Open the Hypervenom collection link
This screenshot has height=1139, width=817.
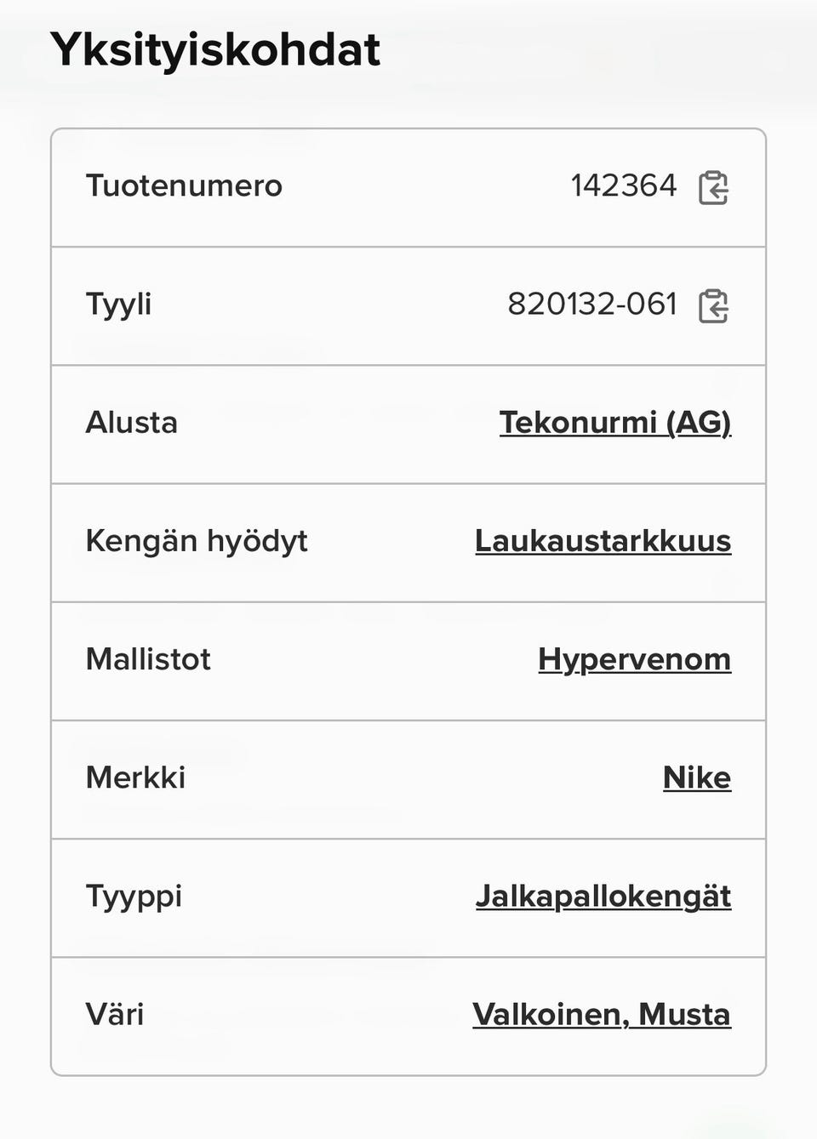[634, 659]
